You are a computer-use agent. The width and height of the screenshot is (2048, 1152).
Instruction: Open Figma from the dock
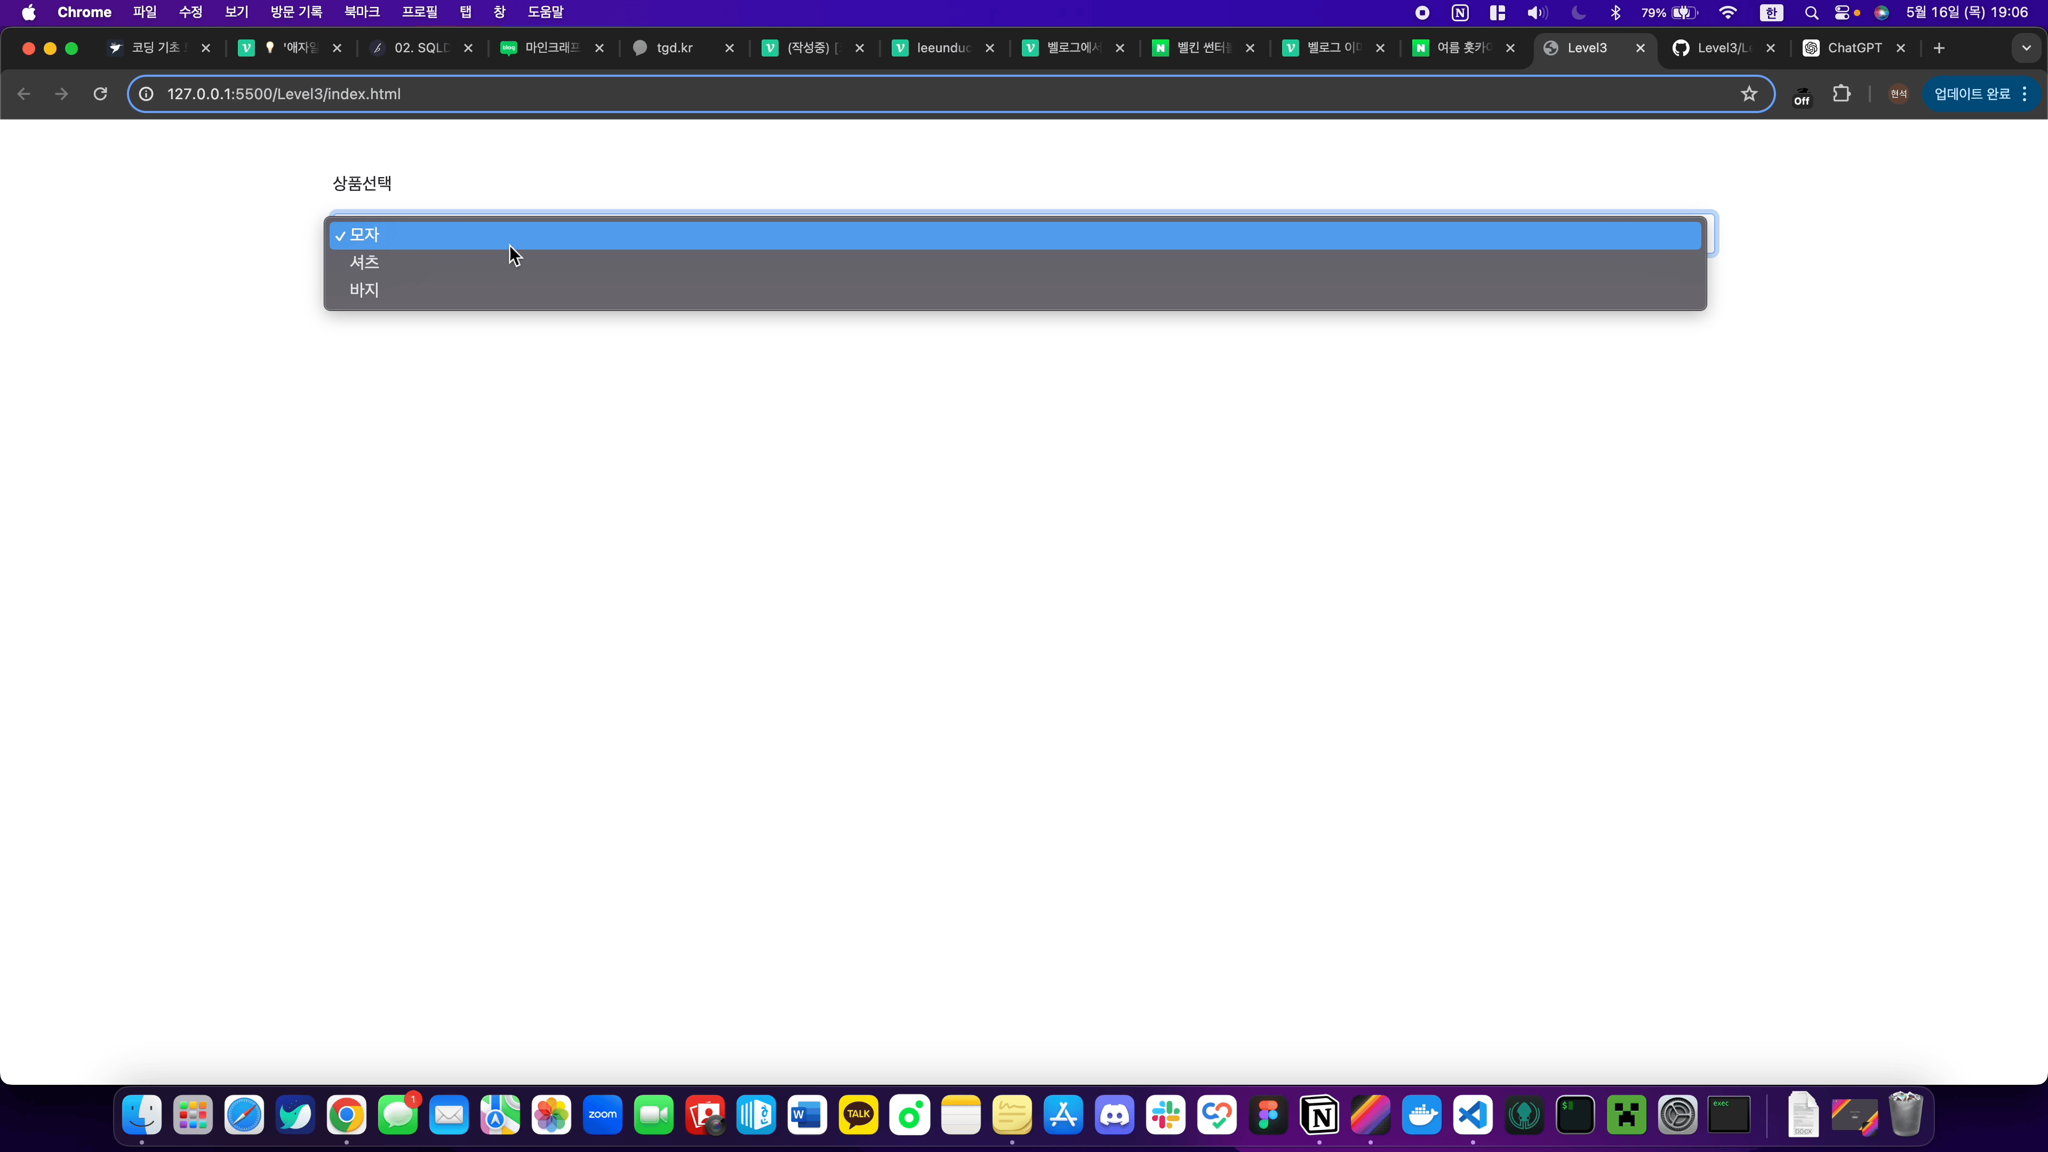(x=1268, y=1115)
